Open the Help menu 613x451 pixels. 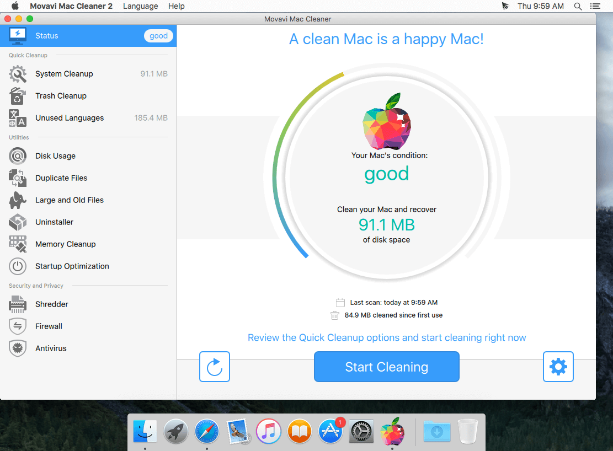pyautogui.click(x=177, y=6)
